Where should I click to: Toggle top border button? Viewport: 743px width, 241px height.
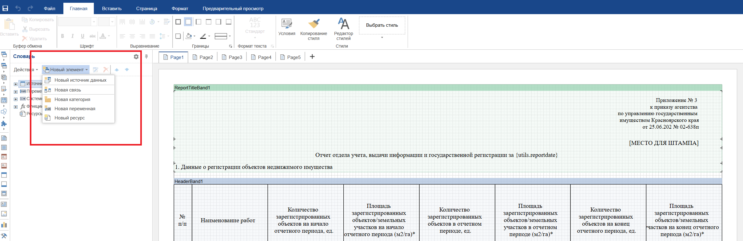pyautogui.click(x=209, y=22)
